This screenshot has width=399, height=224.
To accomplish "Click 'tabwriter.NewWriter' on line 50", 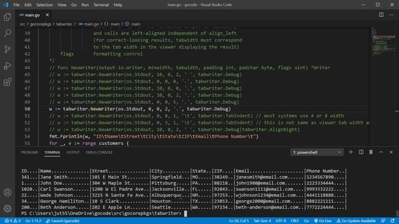I will click(x=89, y=109).
